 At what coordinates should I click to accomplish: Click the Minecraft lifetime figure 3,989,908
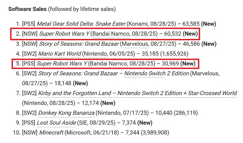155,133
